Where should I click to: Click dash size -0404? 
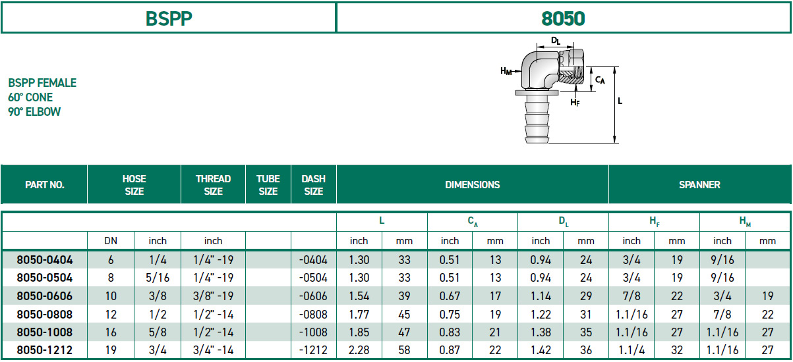point(313,260)
